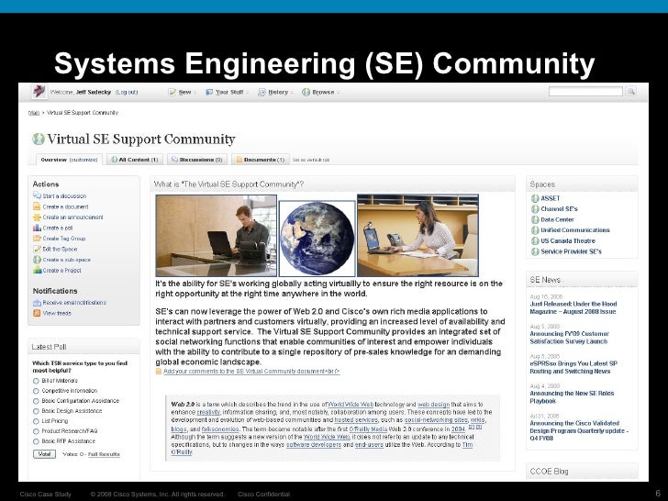Open Announcing FY'09 Customer Satisfaction Survey Launch
Image resolution: width=668 pixels, height=501 pixels.
pos(569,338)
